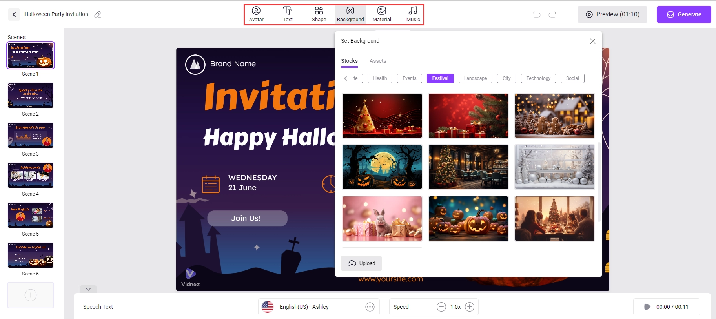Select the Technology category filter
Screen dimensions: 716x319
tap(538, 78)
